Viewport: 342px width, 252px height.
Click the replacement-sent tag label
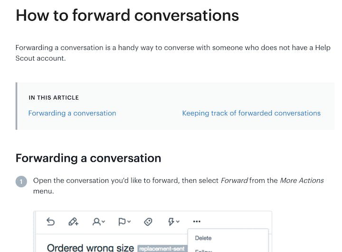point(162,249)
